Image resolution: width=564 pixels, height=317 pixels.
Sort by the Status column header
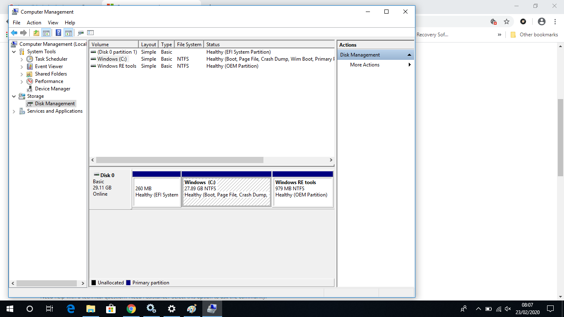(x=269, y=44)
